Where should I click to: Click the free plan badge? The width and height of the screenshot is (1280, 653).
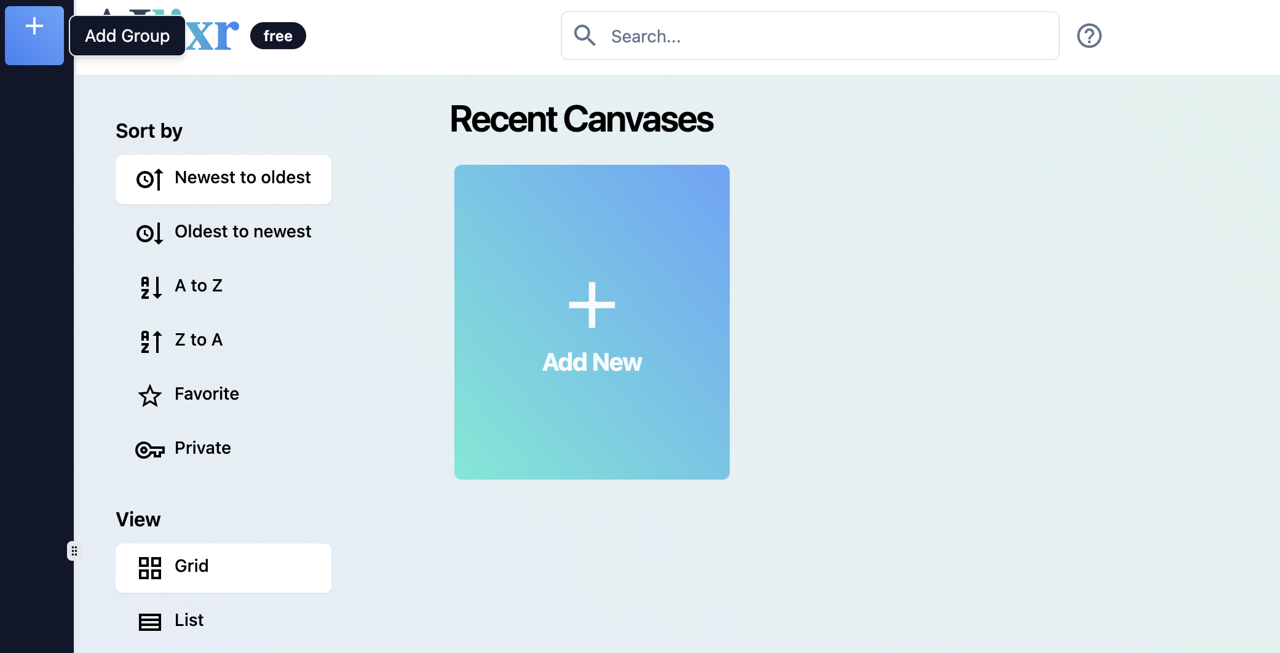(x=278, y=36)
